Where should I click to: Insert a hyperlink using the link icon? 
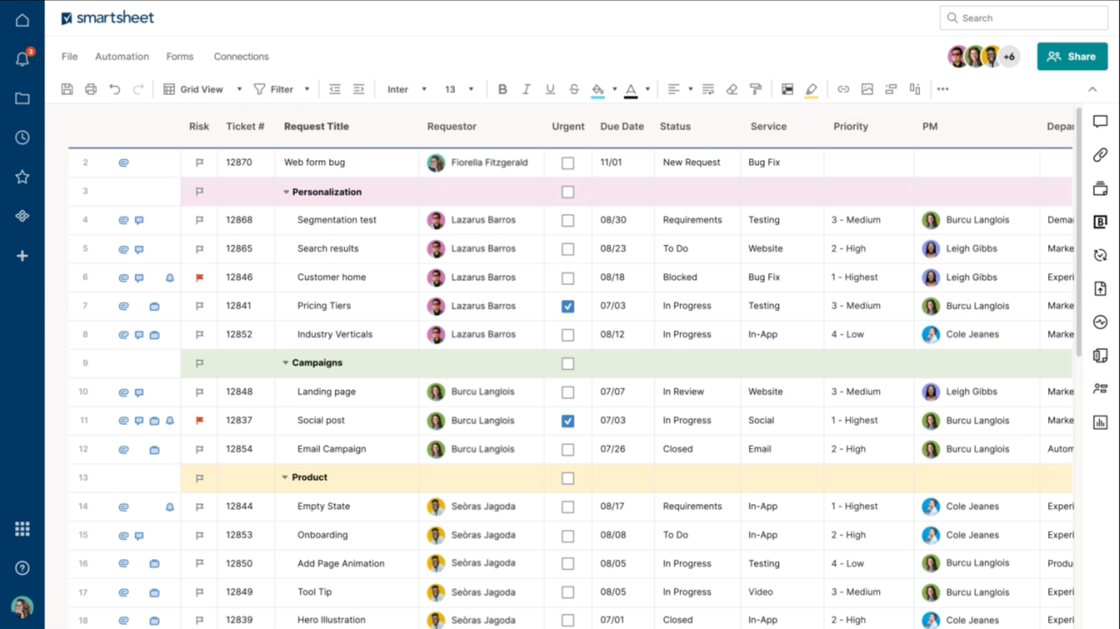point(843,89)
